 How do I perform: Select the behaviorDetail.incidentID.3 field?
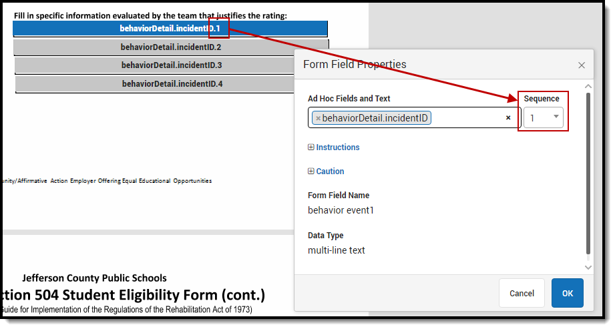154,65
